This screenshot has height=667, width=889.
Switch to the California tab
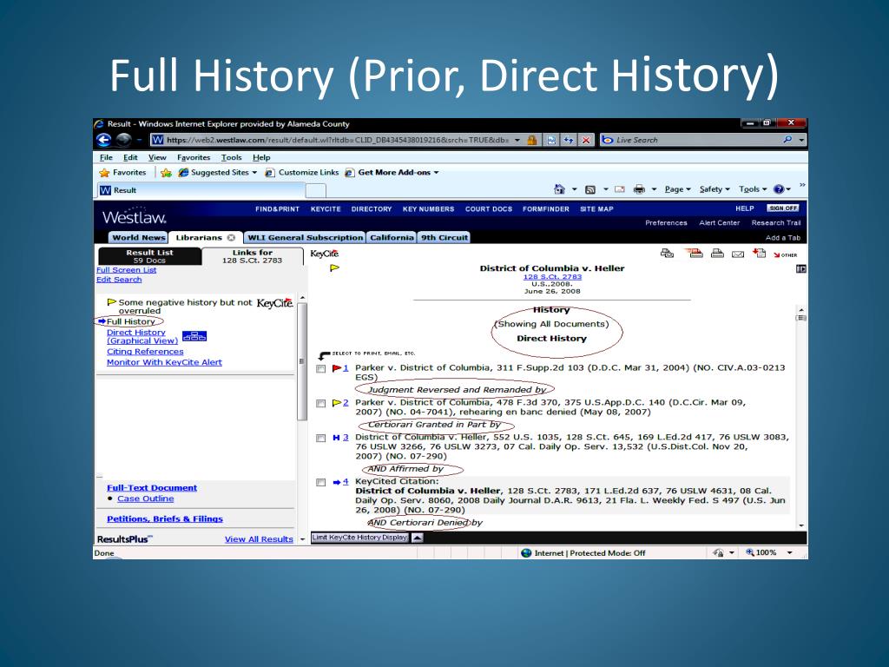coord(392,238)
